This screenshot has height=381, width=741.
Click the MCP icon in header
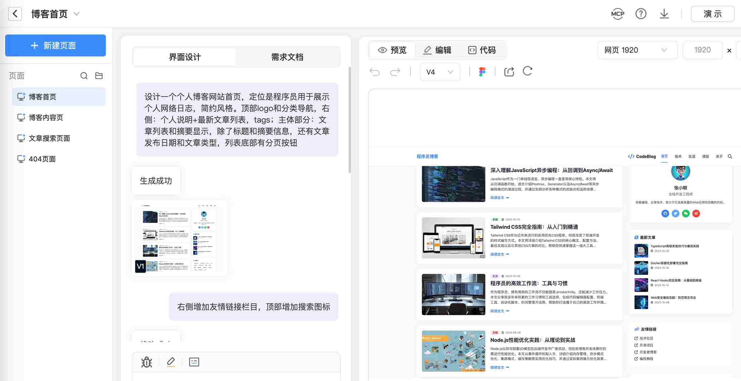pos(617,14)
